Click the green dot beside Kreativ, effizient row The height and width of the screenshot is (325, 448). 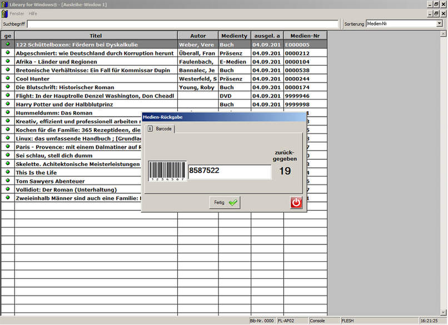coord(8,121)
